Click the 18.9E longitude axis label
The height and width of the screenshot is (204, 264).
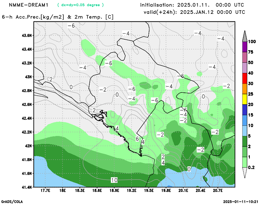coord(114,190)
